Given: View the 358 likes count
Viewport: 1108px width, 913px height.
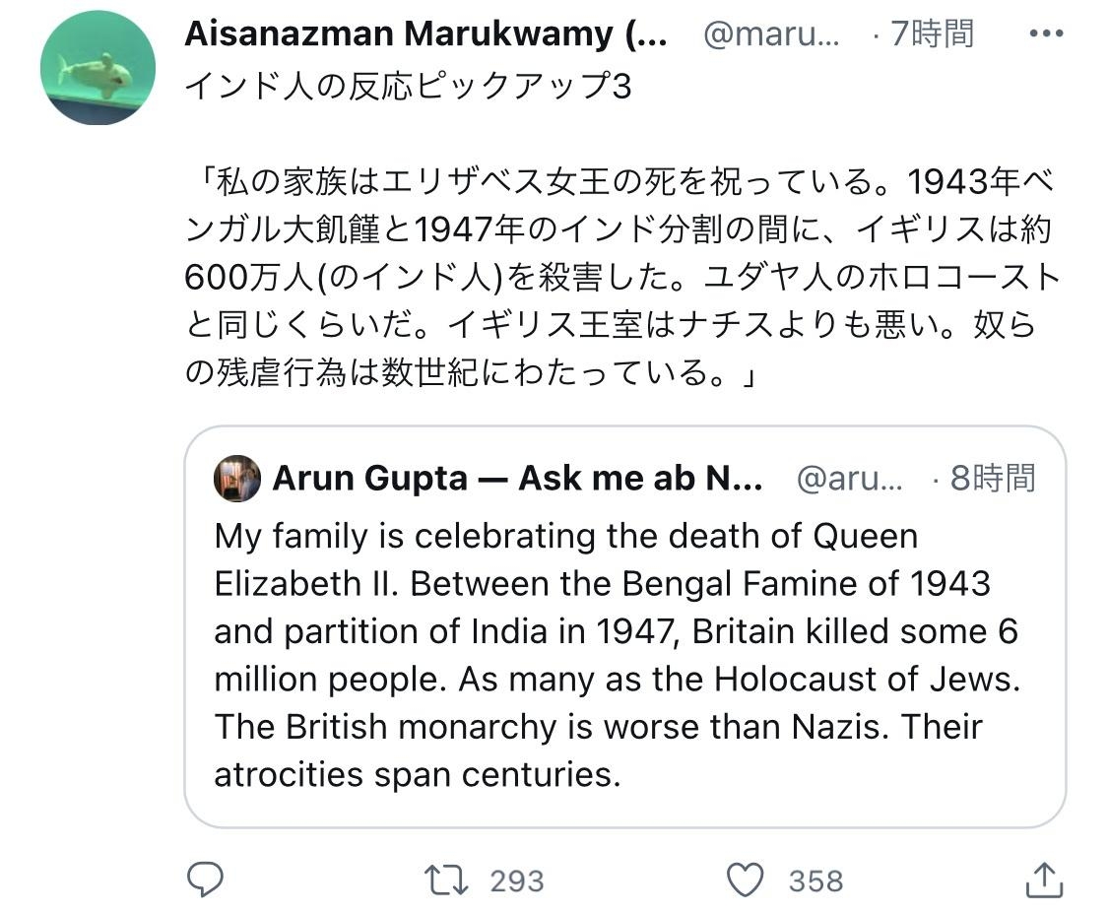Looking at the screenshot, I should pyautogui.click(x=815, y=880).
